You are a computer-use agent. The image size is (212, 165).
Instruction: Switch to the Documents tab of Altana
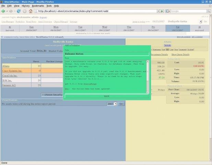(182, 49)
